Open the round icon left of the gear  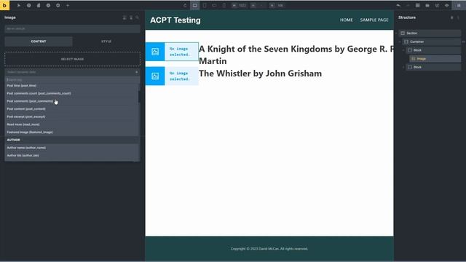point(48,5)
